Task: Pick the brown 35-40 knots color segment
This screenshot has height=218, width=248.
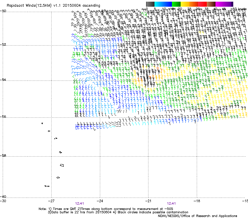Action: tap(211, 4)
